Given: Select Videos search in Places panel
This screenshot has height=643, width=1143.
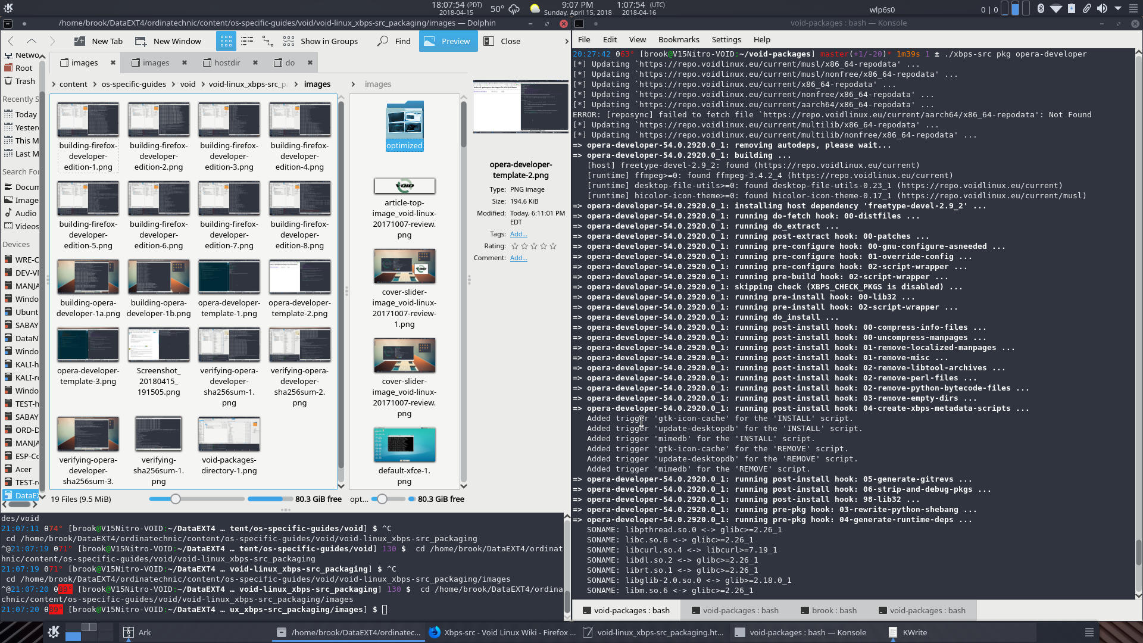Looking at the screenshot, I should point(27,226).
